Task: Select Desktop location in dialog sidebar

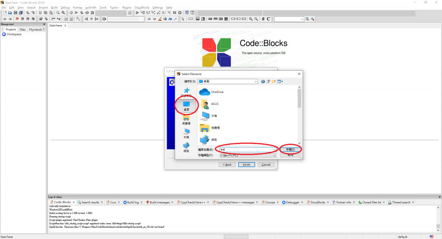Action: click(x=186, y=106)
